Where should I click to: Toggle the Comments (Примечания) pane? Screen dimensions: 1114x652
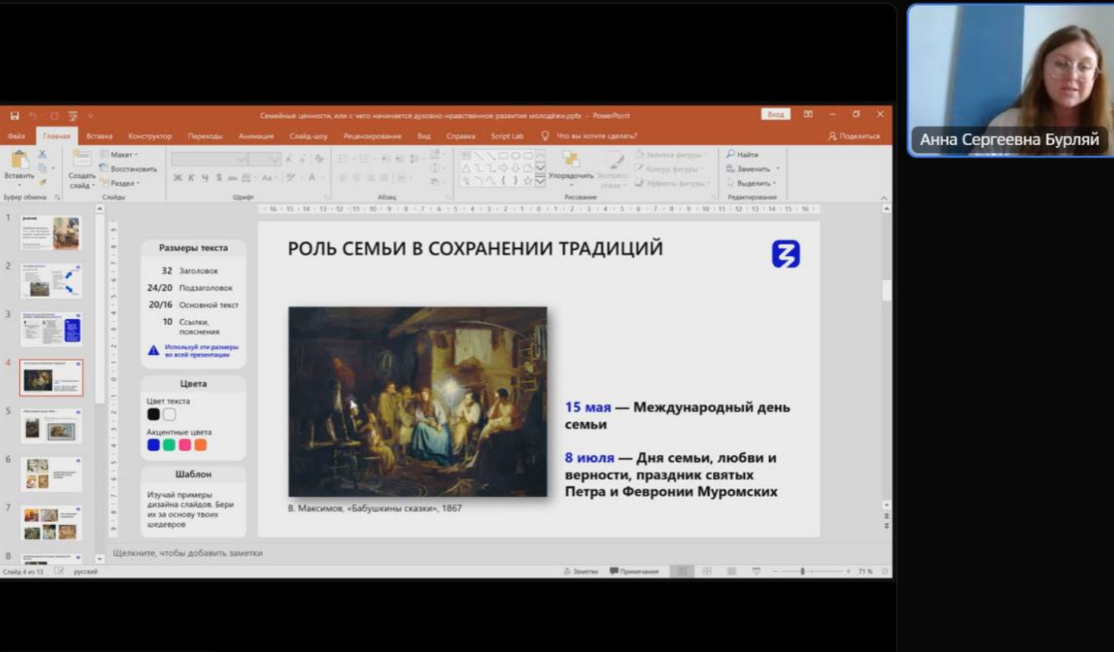click(634, 571)
